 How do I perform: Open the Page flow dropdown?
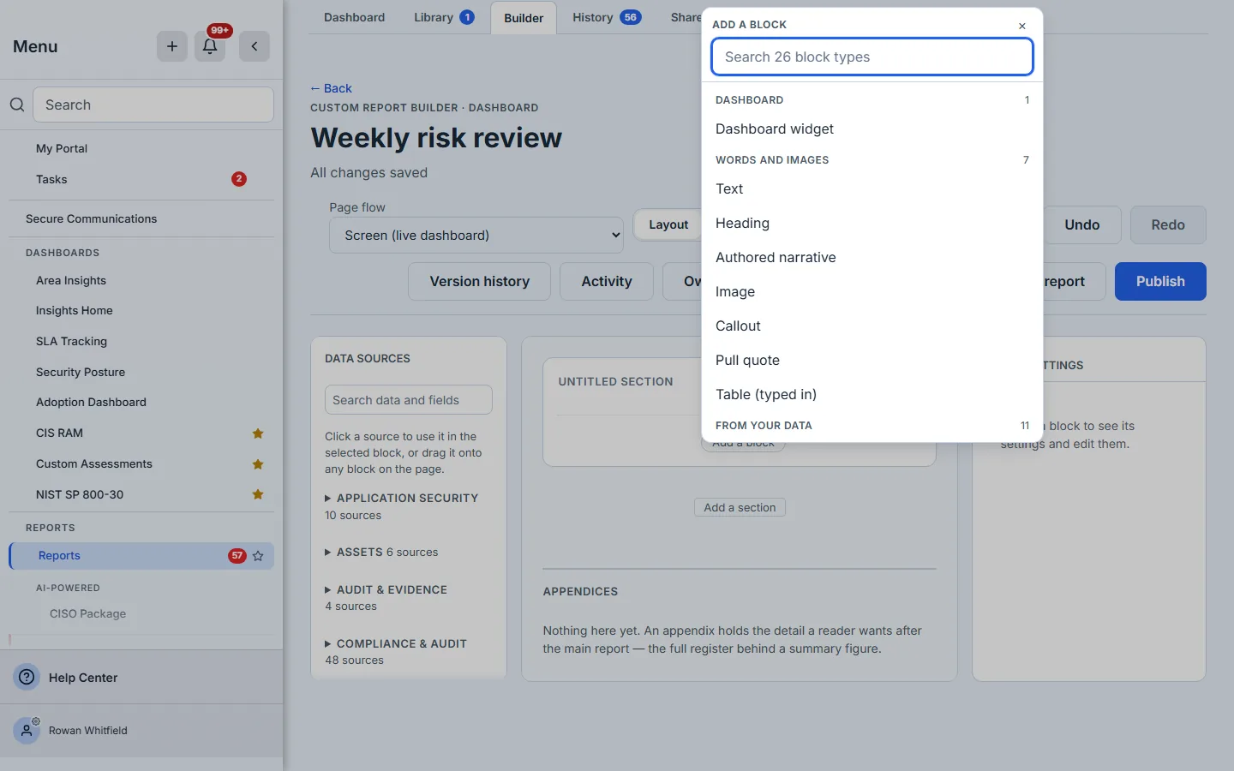[x=476, y=235]
